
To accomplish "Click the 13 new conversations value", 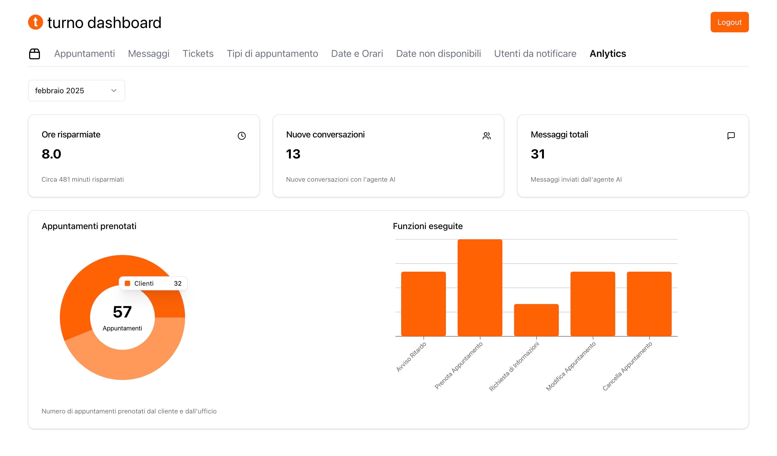I will click(293, 154).
